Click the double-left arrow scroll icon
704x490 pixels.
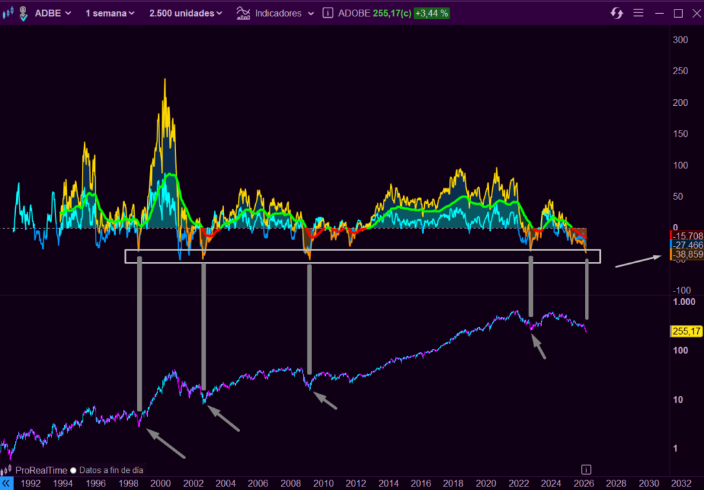[x=6, y=483]
